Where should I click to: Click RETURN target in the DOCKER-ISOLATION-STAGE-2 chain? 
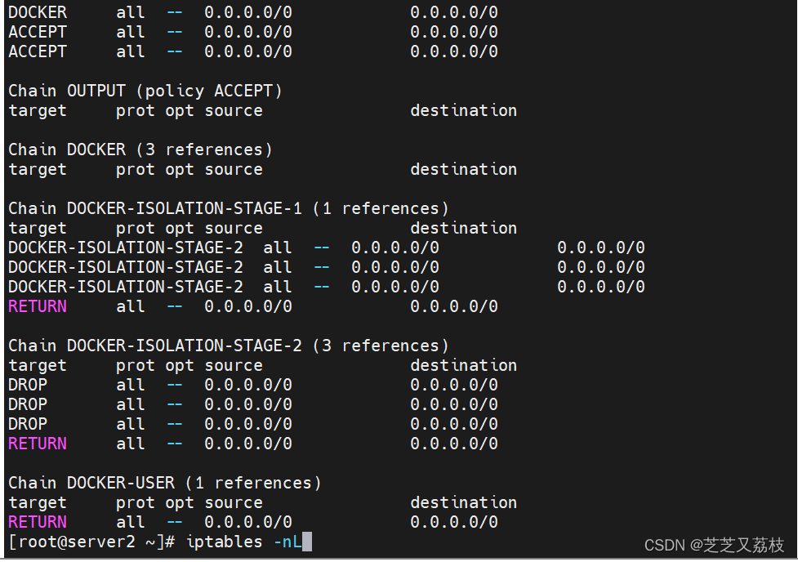(x=38, y=444)
